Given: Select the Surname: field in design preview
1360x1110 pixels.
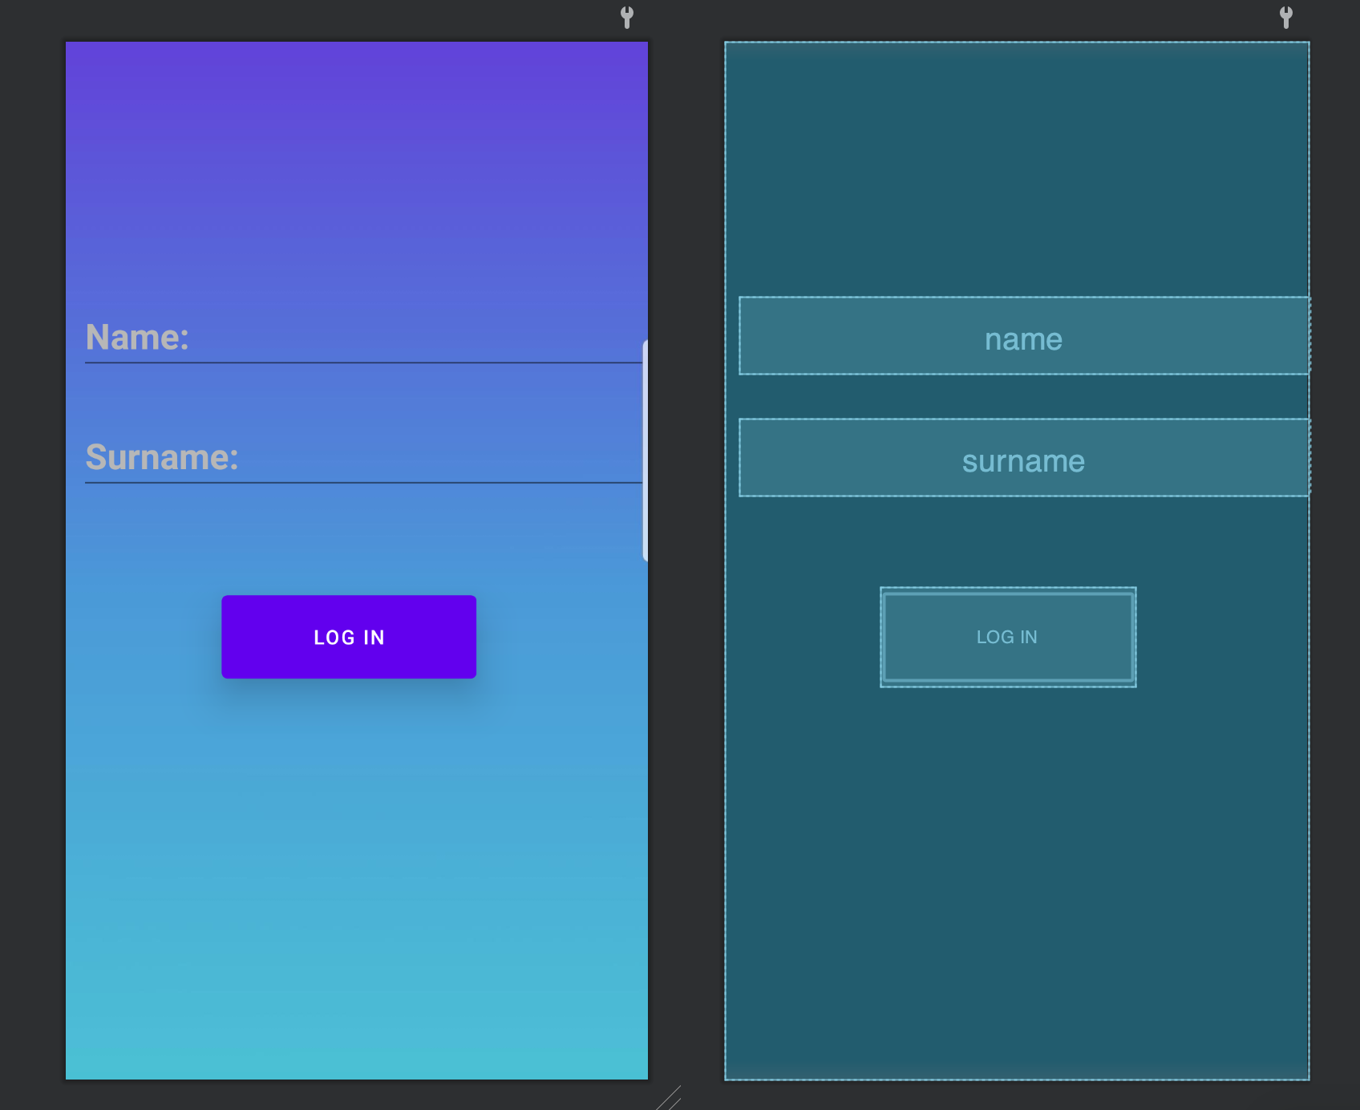Looking at the screenshot, I should (364, 457).
